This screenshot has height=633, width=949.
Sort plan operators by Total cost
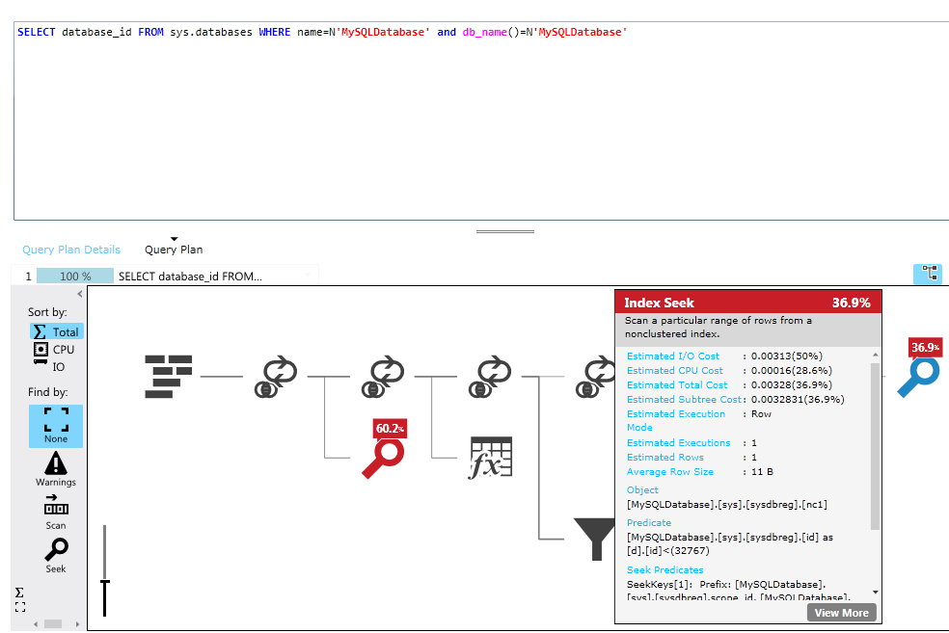[x=56, y=331]
